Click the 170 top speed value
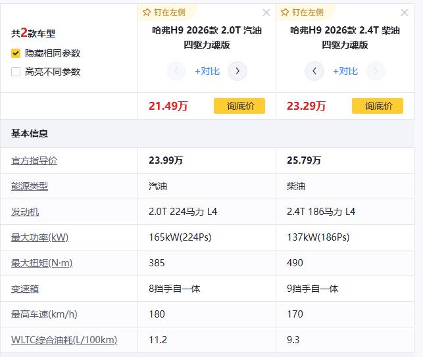This screenshot has width=423, height=357. click(295, 314)
